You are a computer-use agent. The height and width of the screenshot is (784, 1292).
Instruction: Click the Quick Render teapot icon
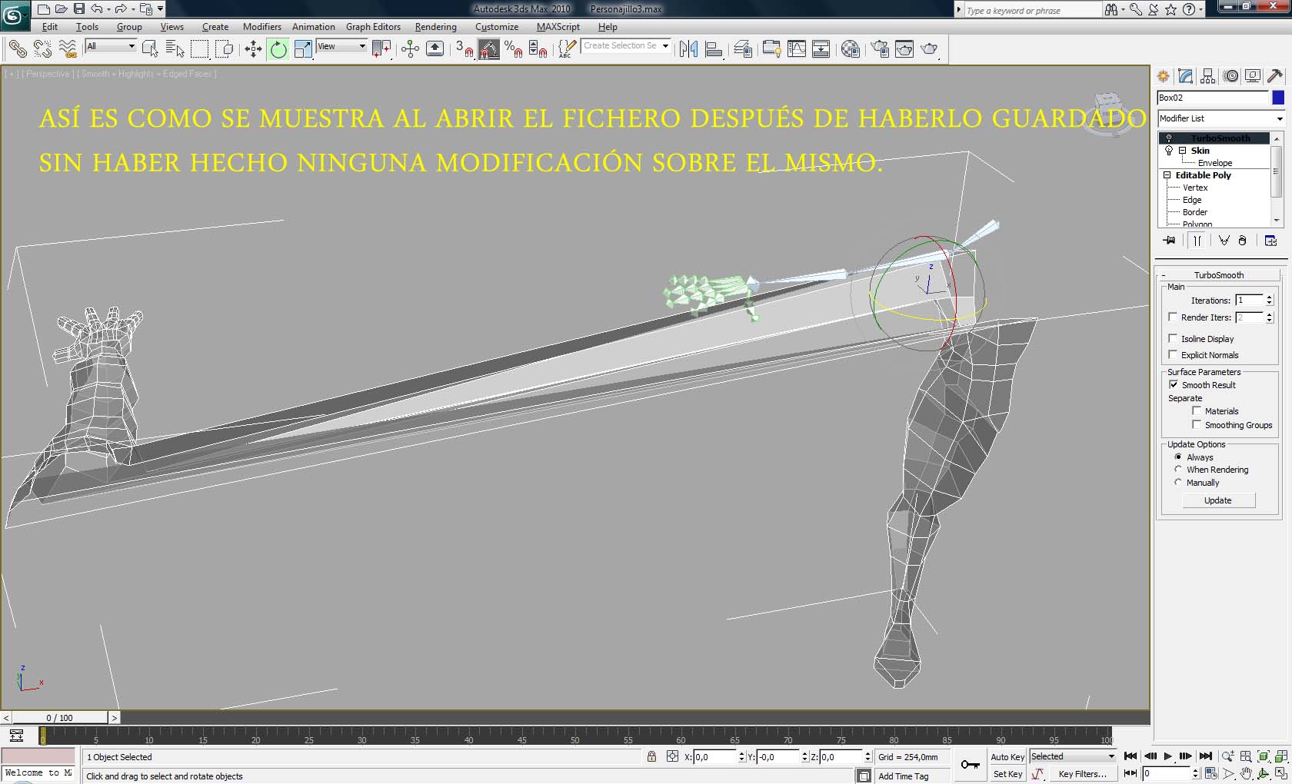[x=929, y=49]
